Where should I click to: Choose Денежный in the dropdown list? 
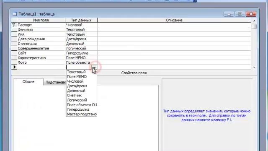click(x=82, y=91)
